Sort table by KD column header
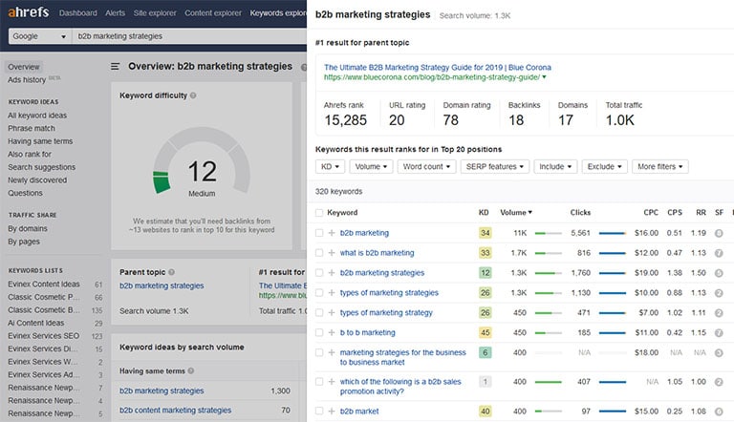The image size is (734, 422). point(484,212)
